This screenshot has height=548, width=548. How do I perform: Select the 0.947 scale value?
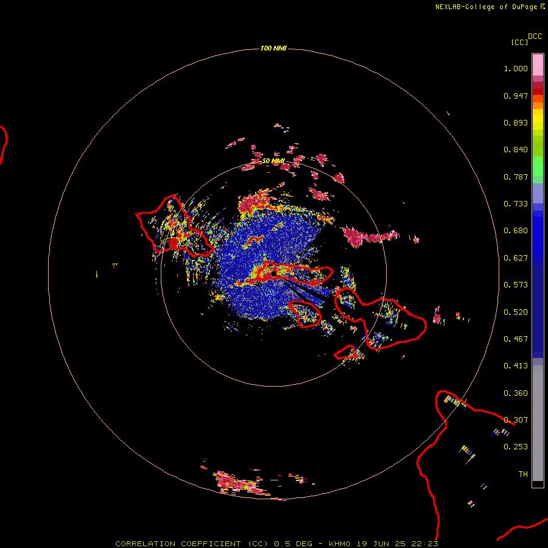tap(516, 96)
